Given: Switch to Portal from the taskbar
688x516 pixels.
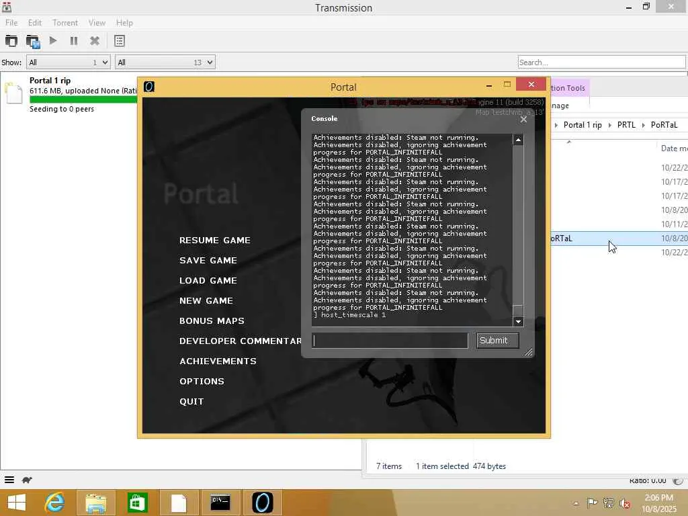Looking at the screenshot, I should [262, 503].
